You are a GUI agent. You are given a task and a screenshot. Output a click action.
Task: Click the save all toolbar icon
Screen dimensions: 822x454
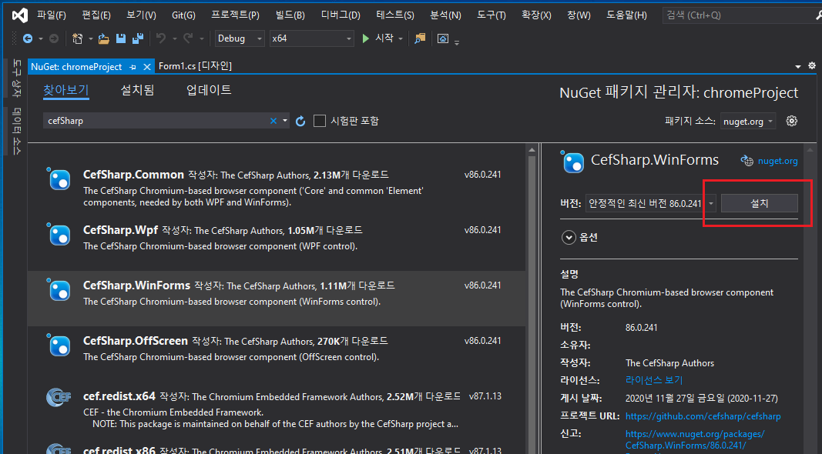pos(138,38)
